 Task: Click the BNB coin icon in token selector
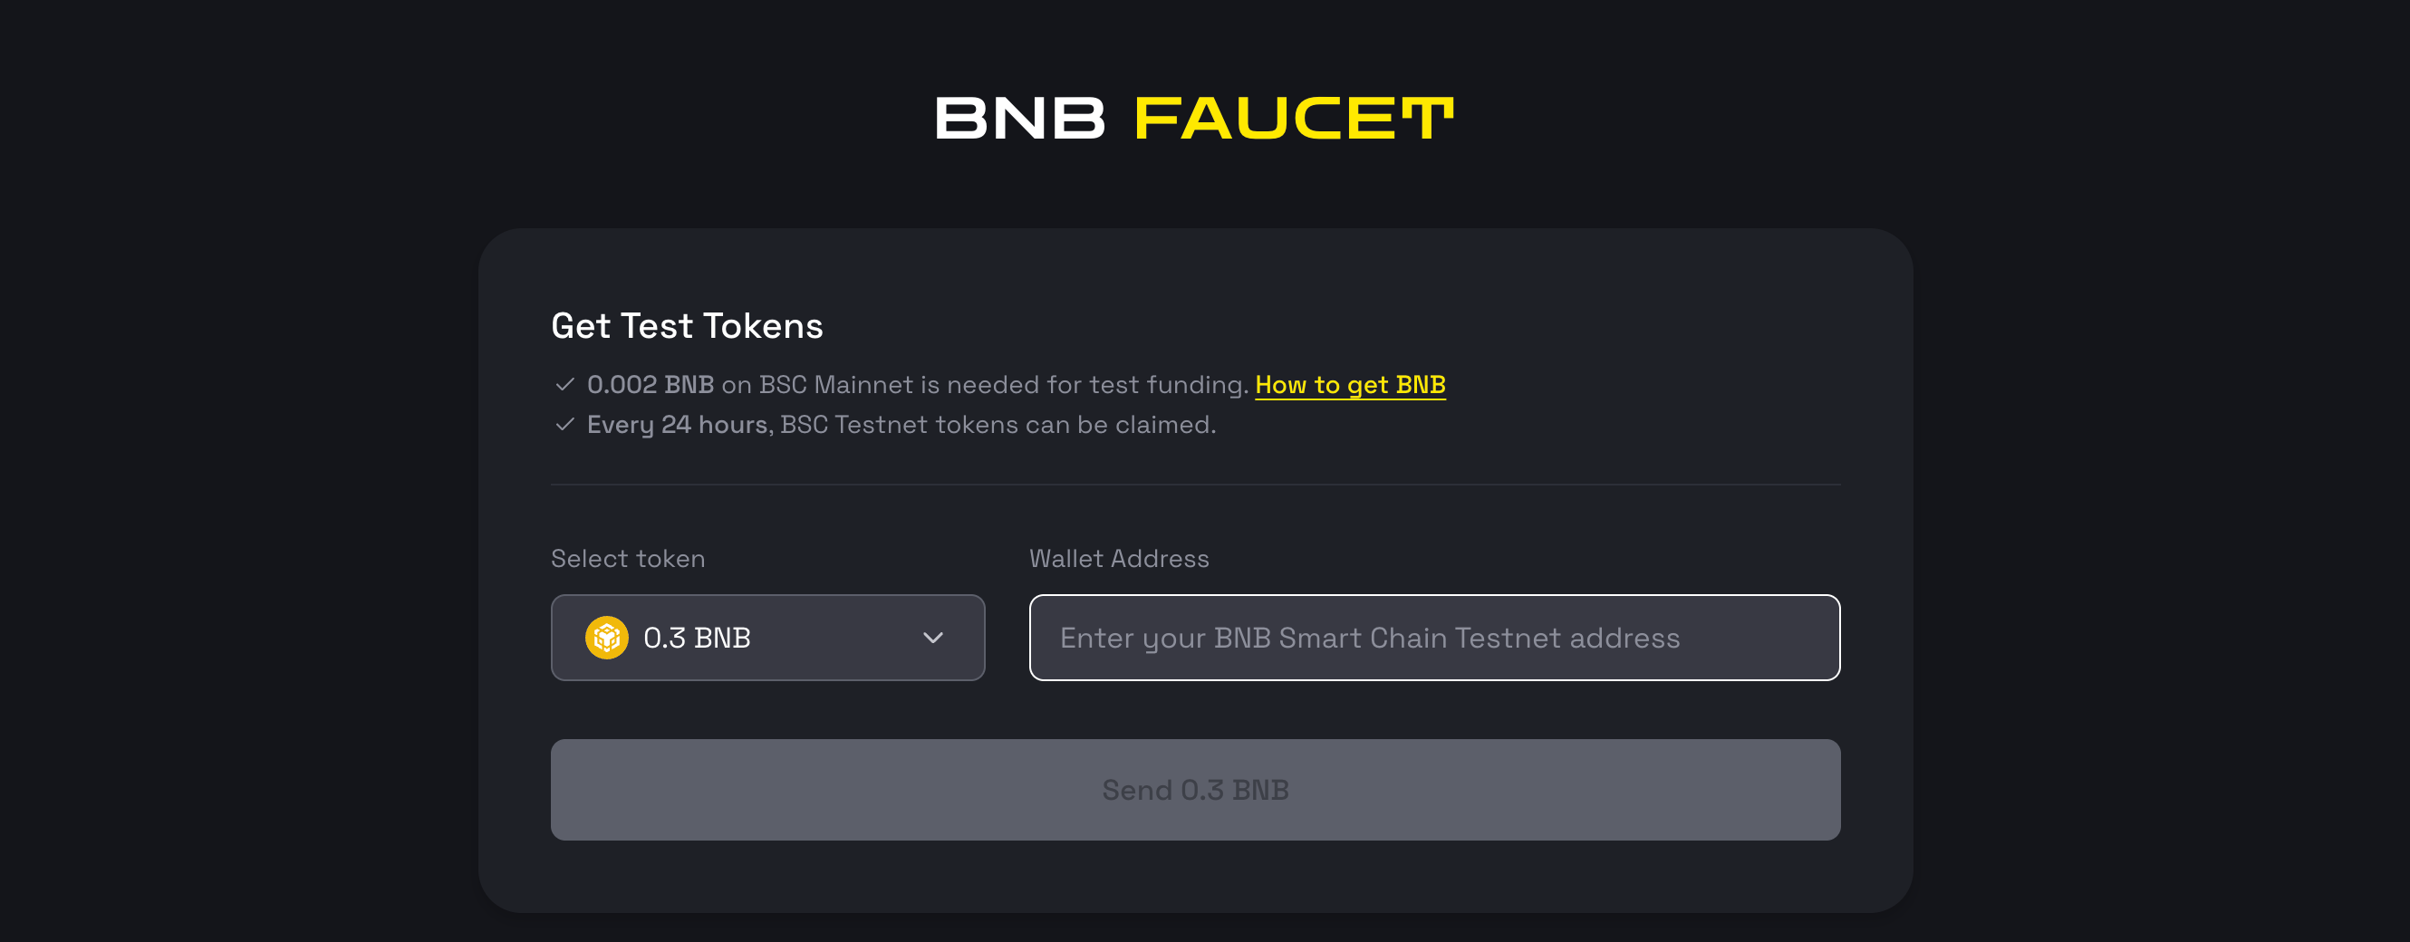[606, 638]
